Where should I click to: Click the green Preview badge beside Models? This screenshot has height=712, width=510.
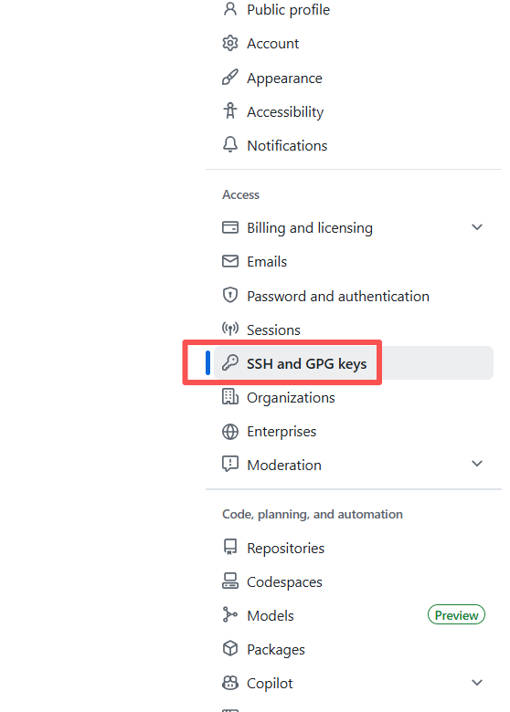point(456,615)
